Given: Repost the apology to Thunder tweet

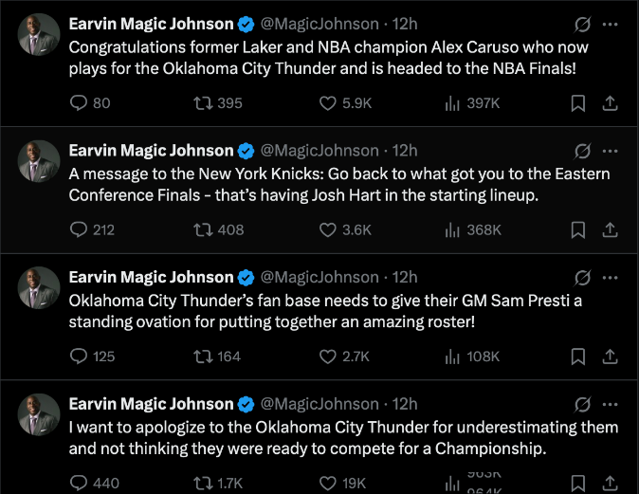Looking at the screenshot, I should point(203,483).
